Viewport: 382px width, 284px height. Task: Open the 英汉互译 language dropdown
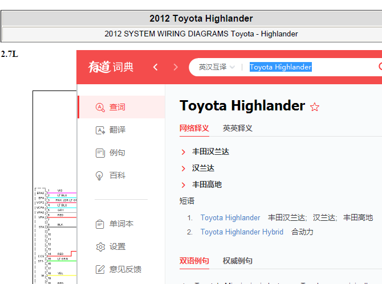click(x=217, y=67)
